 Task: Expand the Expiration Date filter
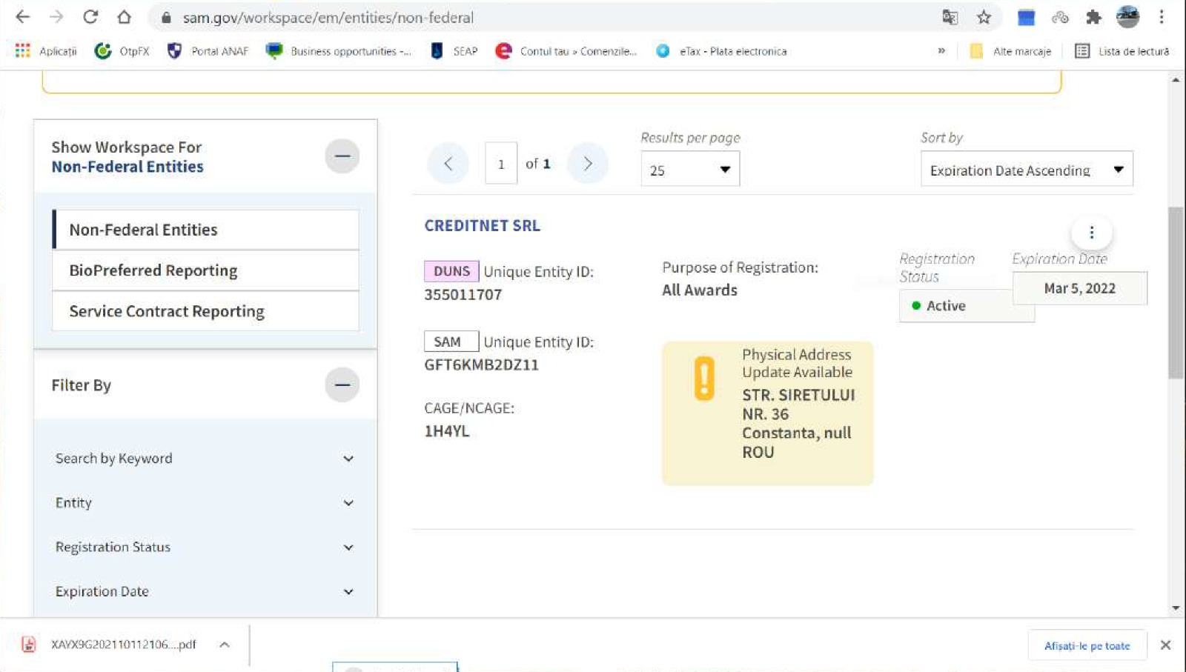[x=205, y=591]
